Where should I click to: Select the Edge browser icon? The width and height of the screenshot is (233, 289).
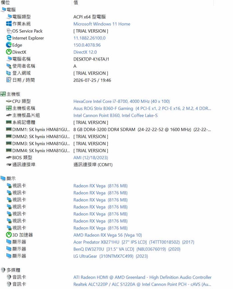[x=9, y=45]
